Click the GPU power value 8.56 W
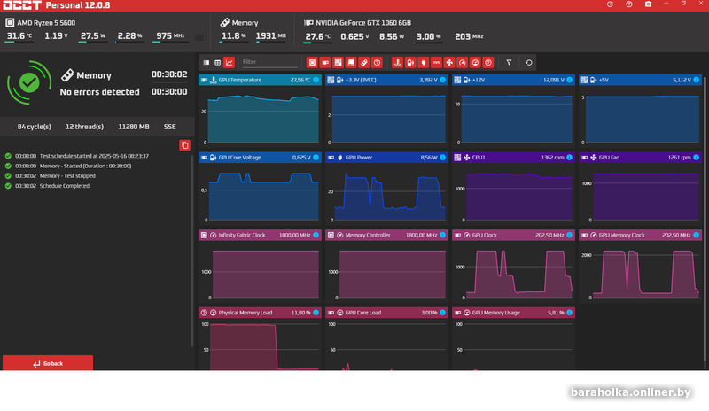This screenshot has height=411, width=709. click(392, 36)
